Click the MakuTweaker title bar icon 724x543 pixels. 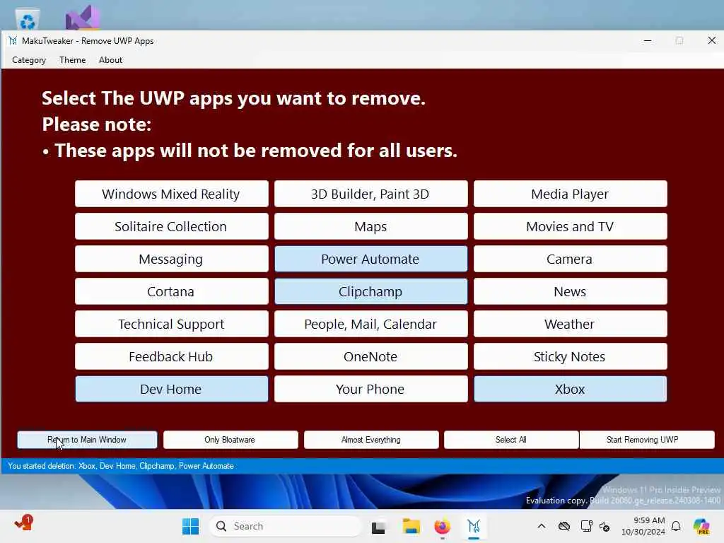coord(13,40)
